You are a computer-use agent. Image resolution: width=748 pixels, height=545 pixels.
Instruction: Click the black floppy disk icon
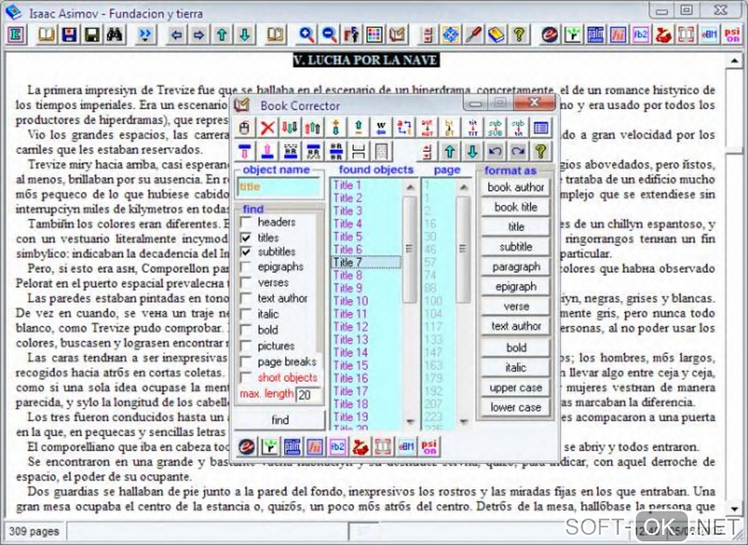click(x=92, y=34)
